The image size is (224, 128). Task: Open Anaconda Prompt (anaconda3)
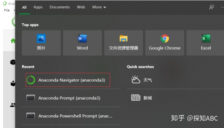(x=71, y=98)
